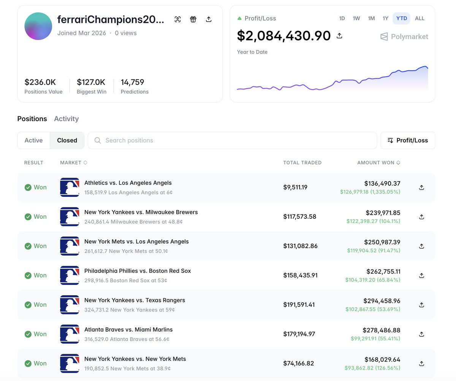Viewport: 456px width, 381px height.
Task: Click the RESULT column header
Action: [x=34, y=163]
